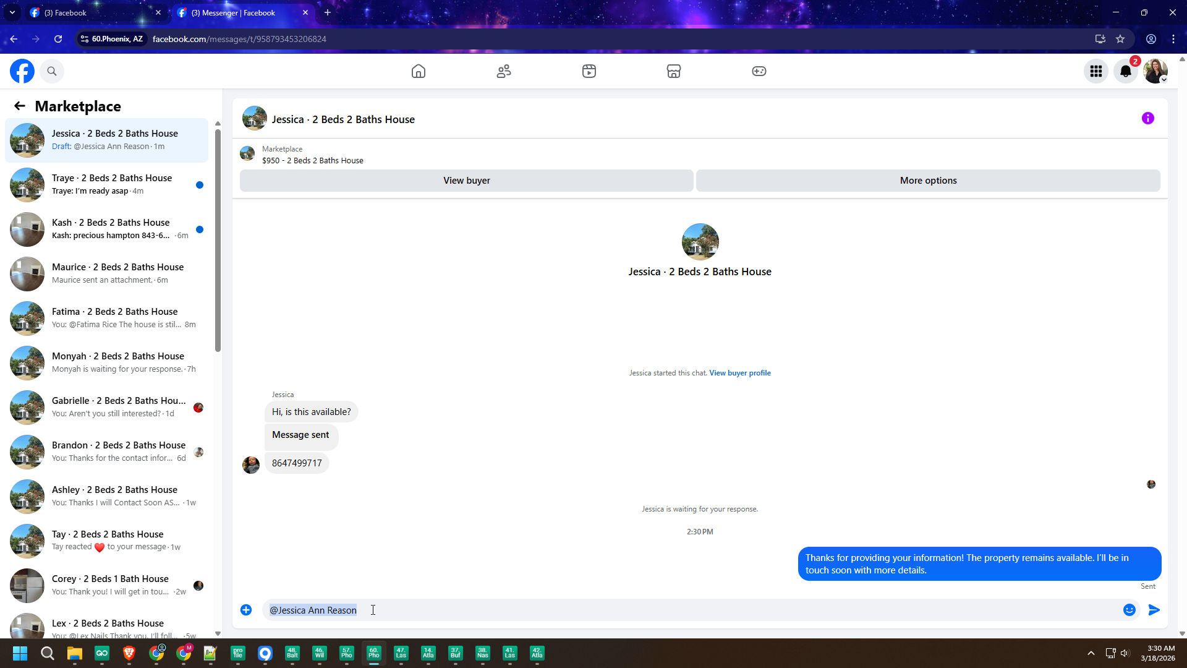The height and width of the screenshot is (668, 1187).
Task: Open the volume control in system tray
Action: 1125,653
